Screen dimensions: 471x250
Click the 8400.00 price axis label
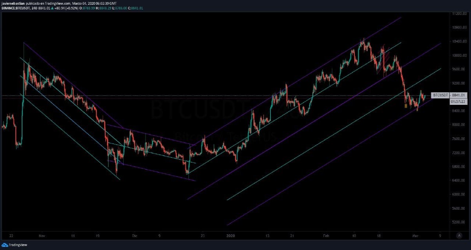pyautogui.click(x=458, y=111)
